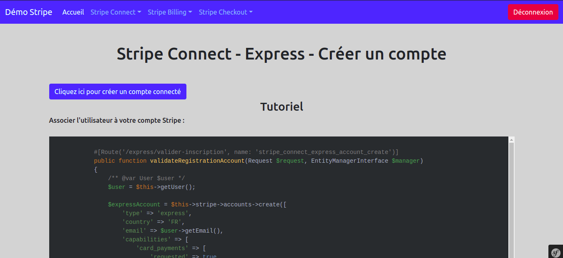
Task: Open the Symfony debug toolbar icon
Action: (555, 252)
